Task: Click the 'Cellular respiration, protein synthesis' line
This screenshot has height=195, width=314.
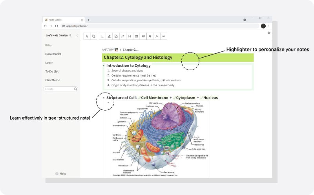Action: [x=146, y=80]
